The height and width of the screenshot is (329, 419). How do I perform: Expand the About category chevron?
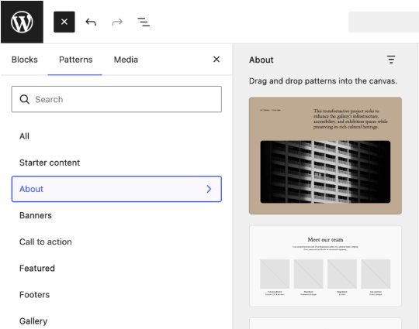(x=209, y=189)
